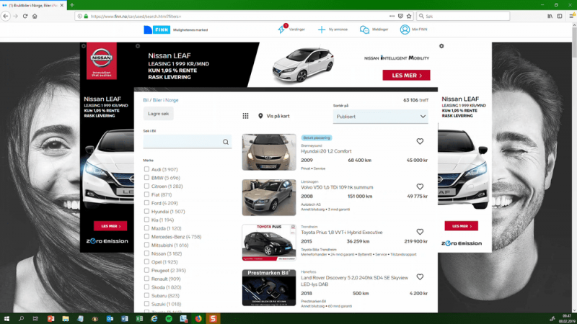Check the Mercedes-Benz brand filter

coord(146,237)
